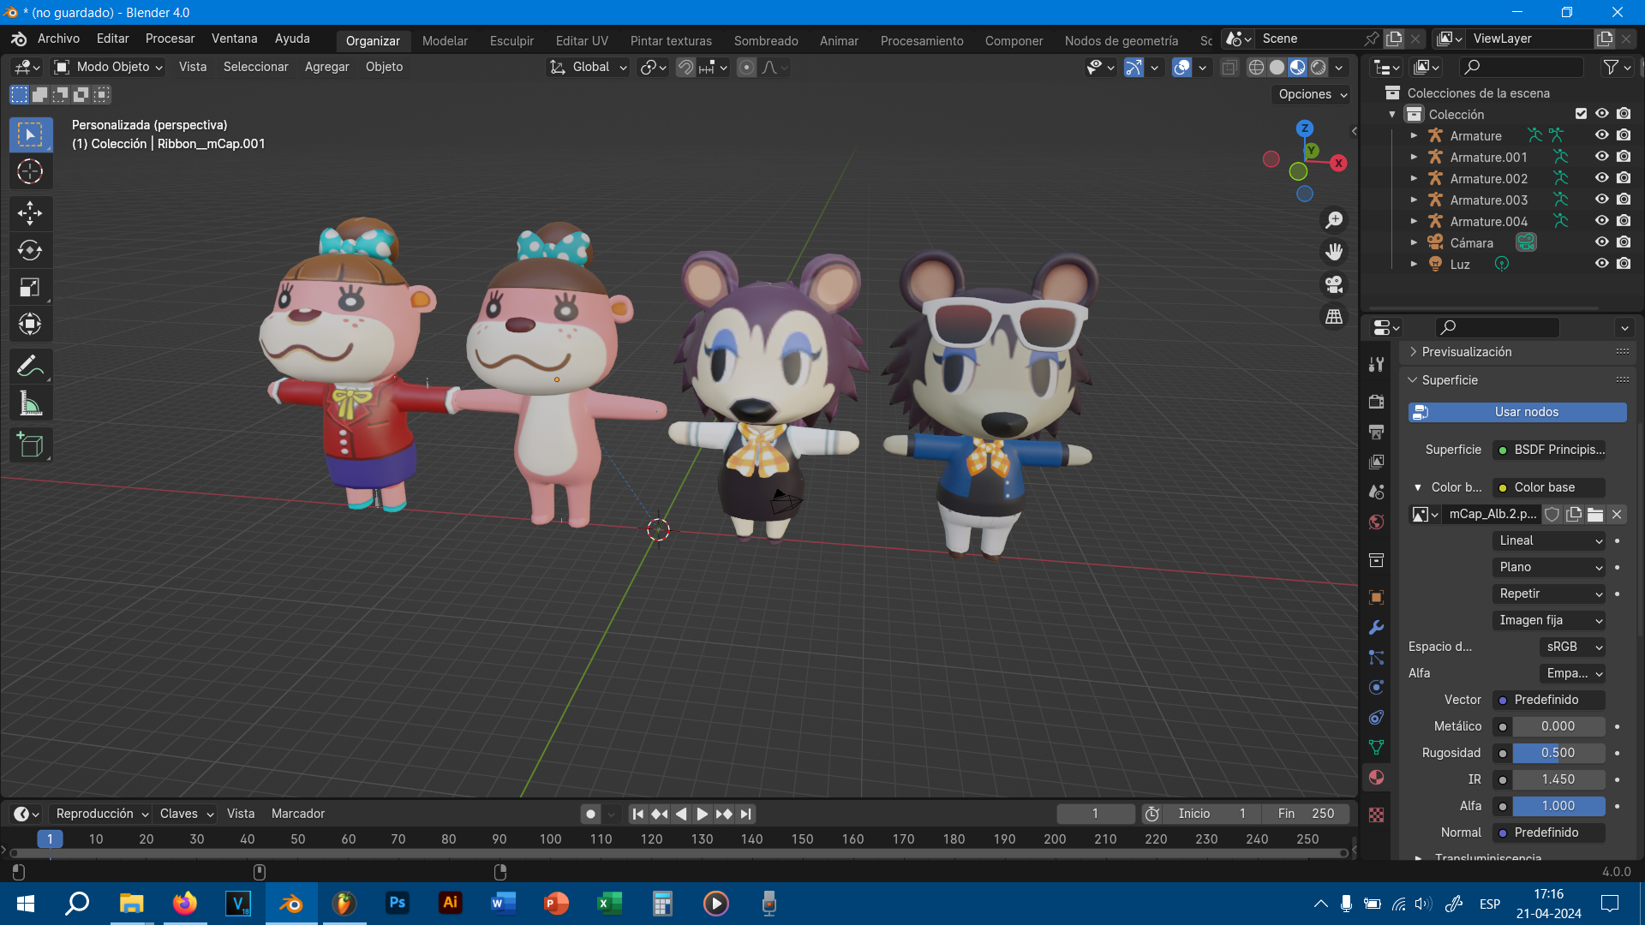Screen dimensions: 1645x925
Task: Adjust the Metálico 0.000 slider
Action: coord(1558,726)
